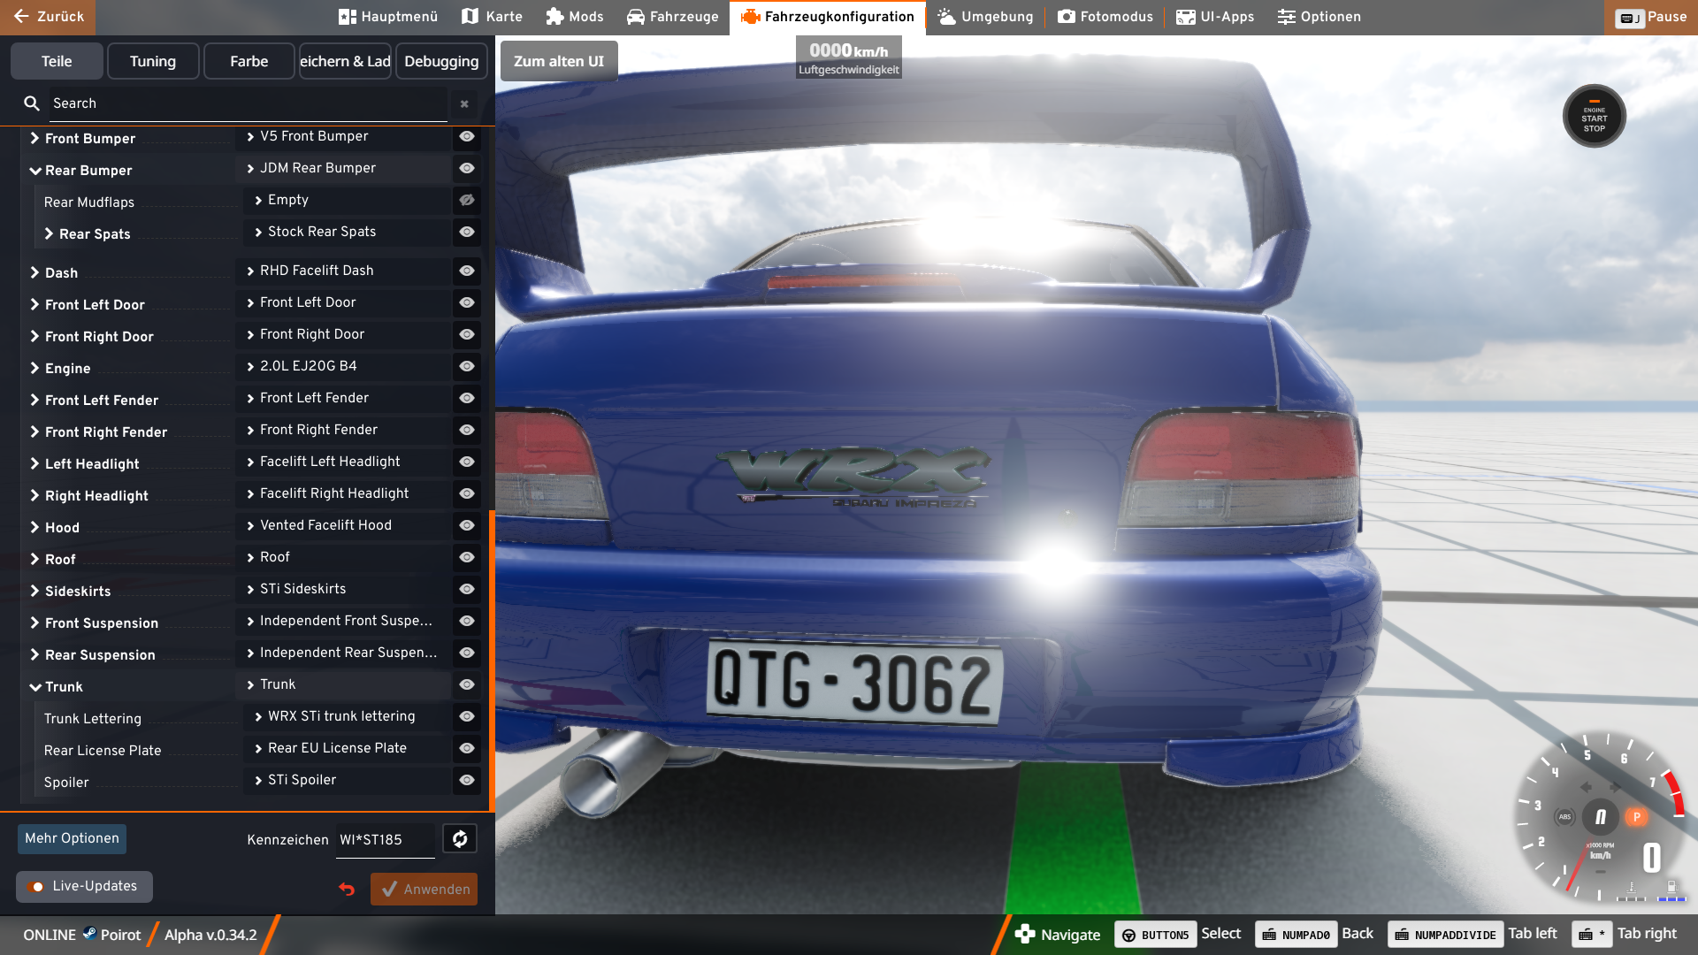Switch to the Tuning tab
This screenshot has height=955, width=1698.
tap(153, 61)
